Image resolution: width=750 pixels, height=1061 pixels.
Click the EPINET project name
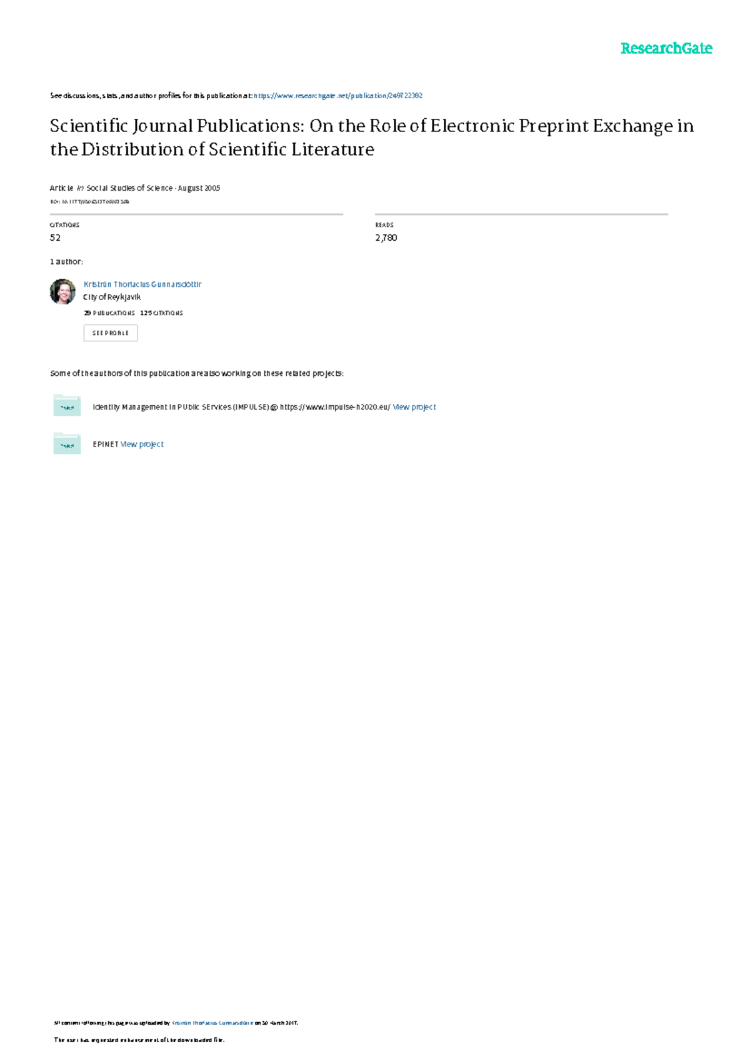tap(106, 445)
